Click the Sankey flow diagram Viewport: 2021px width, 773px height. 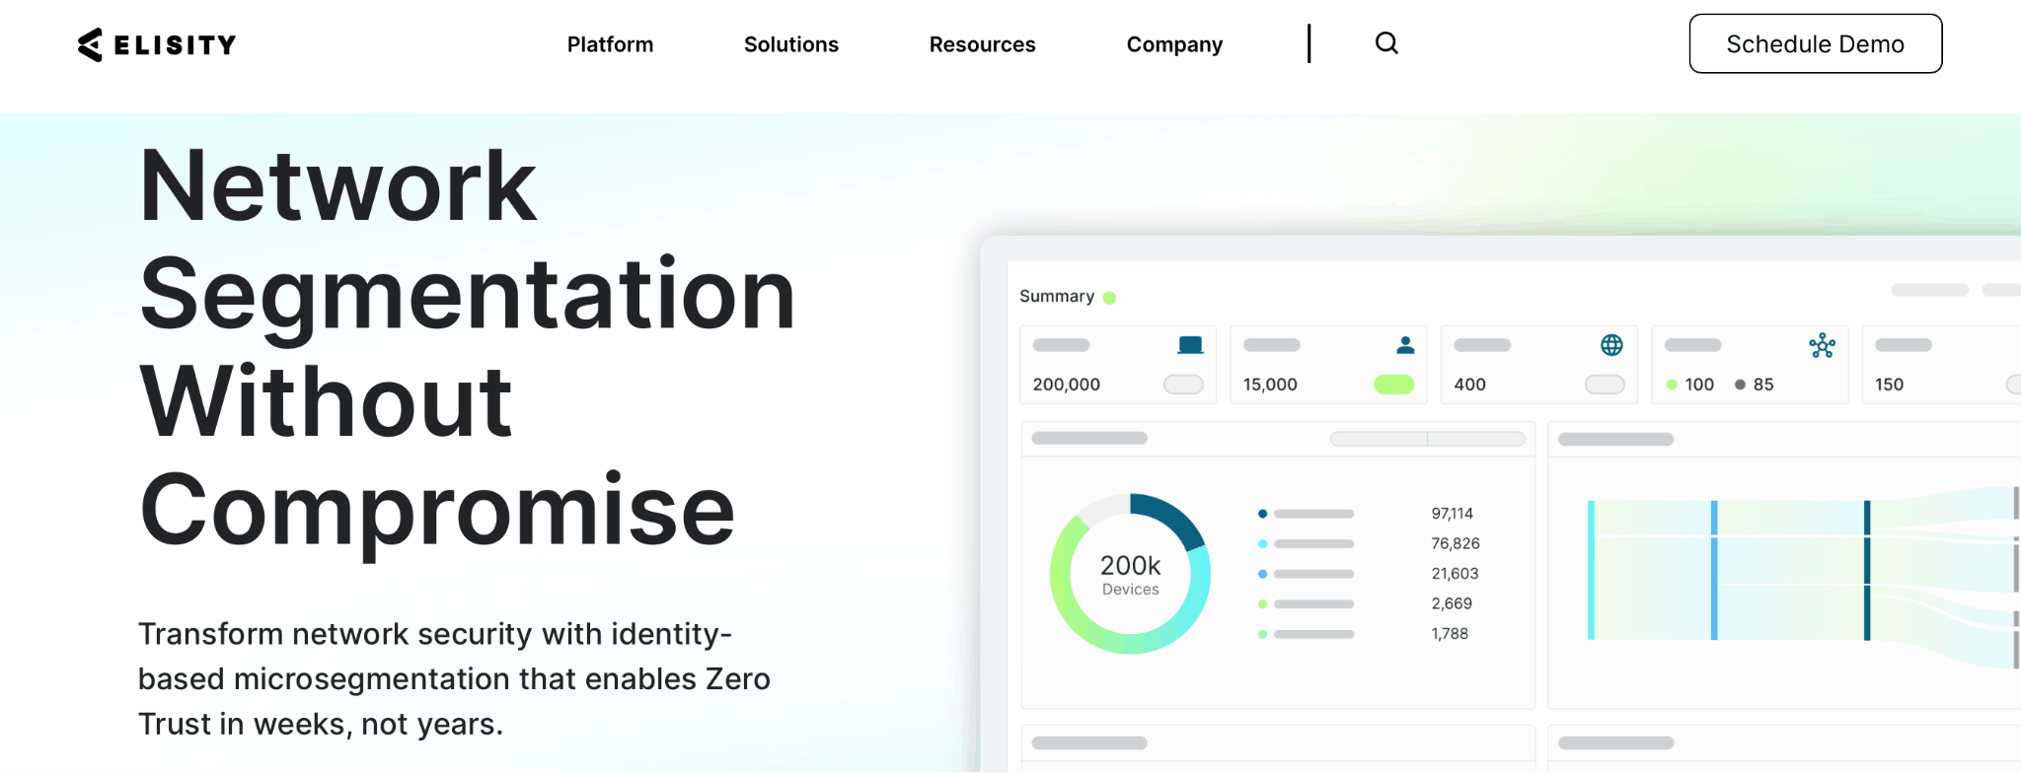[x=1804, y=577]
